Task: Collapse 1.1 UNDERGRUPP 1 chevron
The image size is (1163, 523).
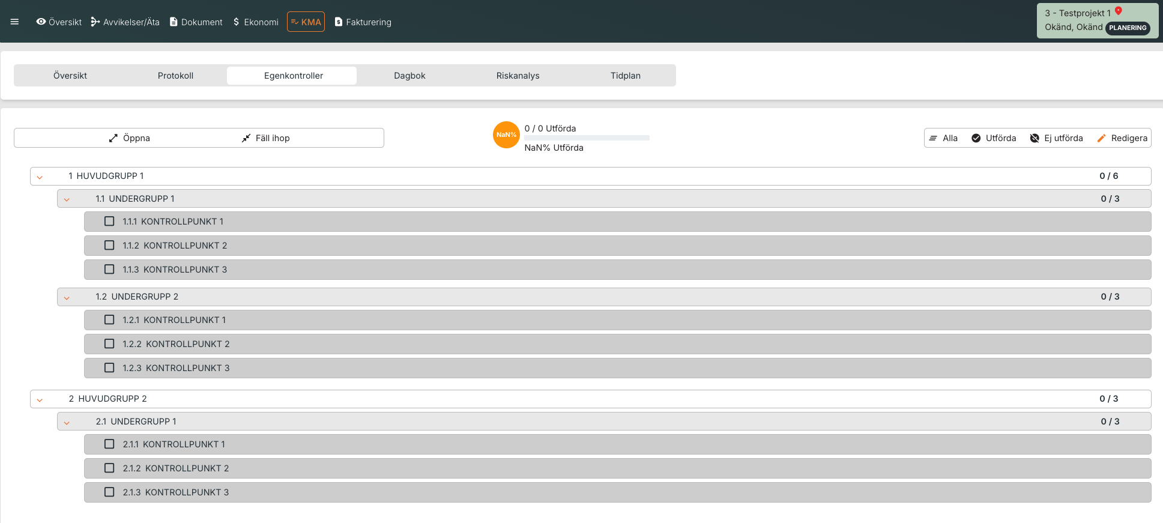Action: point(67,200)
